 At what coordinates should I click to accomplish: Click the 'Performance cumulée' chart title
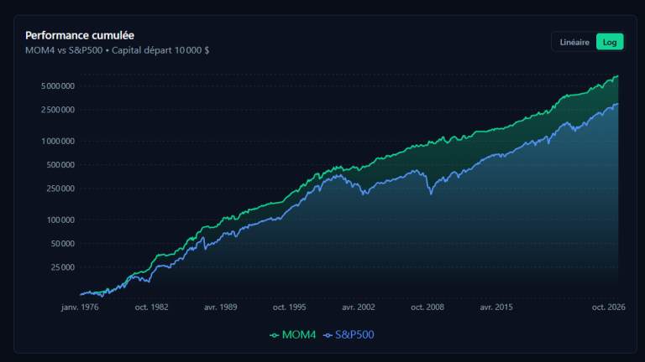[80, 36]
